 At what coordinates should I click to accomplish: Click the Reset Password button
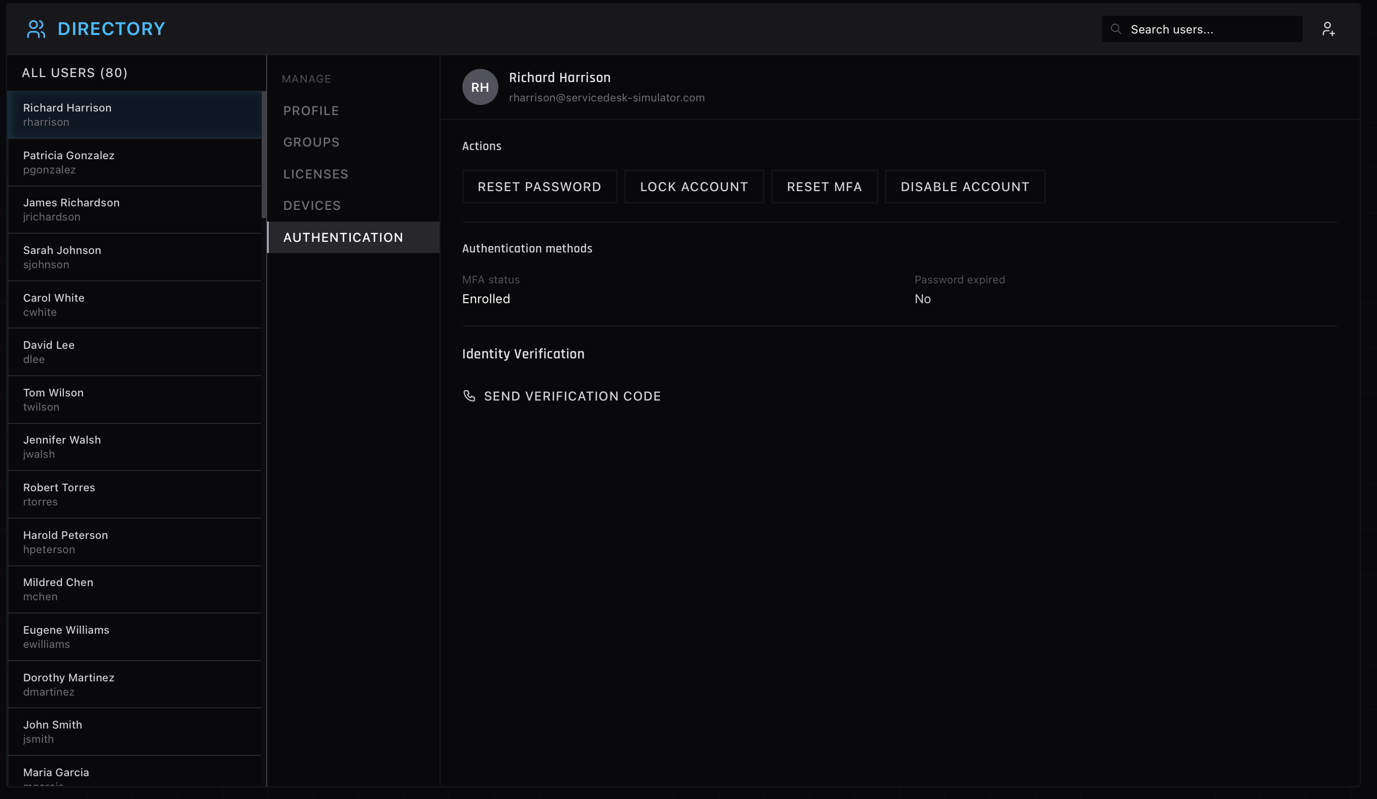(x=539, y=187)
